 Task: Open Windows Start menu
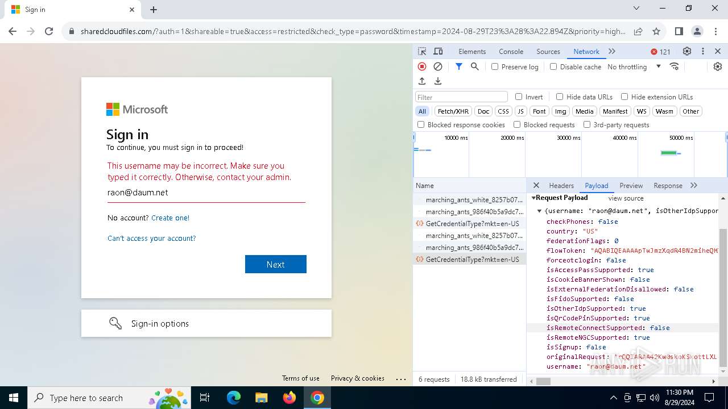coord(13,398)
